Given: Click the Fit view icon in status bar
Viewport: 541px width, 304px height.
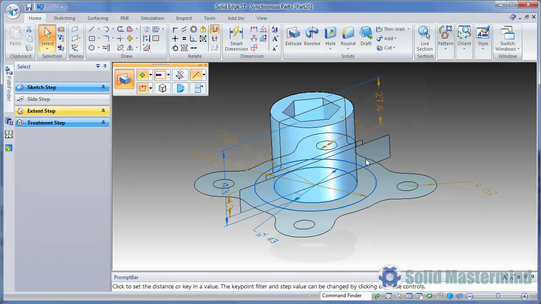Looking at the screenshot, I should click(x=410, y=296).
